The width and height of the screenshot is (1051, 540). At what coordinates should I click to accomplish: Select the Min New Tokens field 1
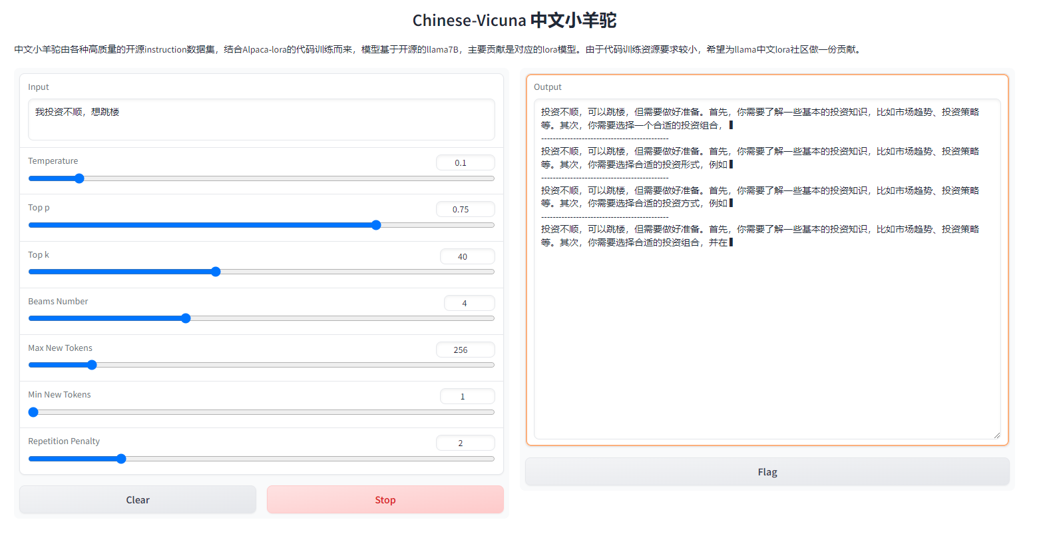467,396
